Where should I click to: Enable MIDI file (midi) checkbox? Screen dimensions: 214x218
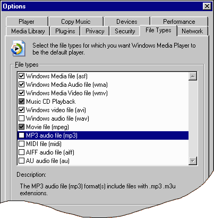tap(21, 144)
